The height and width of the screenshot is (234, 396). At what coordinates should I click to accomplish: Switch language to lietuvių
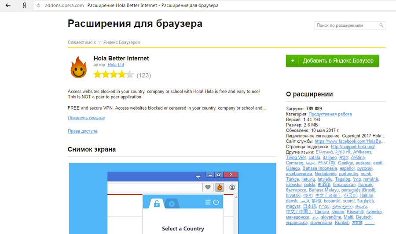tap(308, 179)
